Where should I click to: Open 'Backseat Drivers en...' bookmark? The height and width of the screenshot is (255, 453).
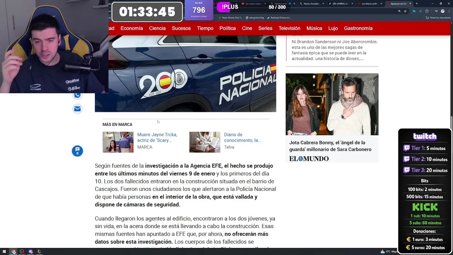279,17
